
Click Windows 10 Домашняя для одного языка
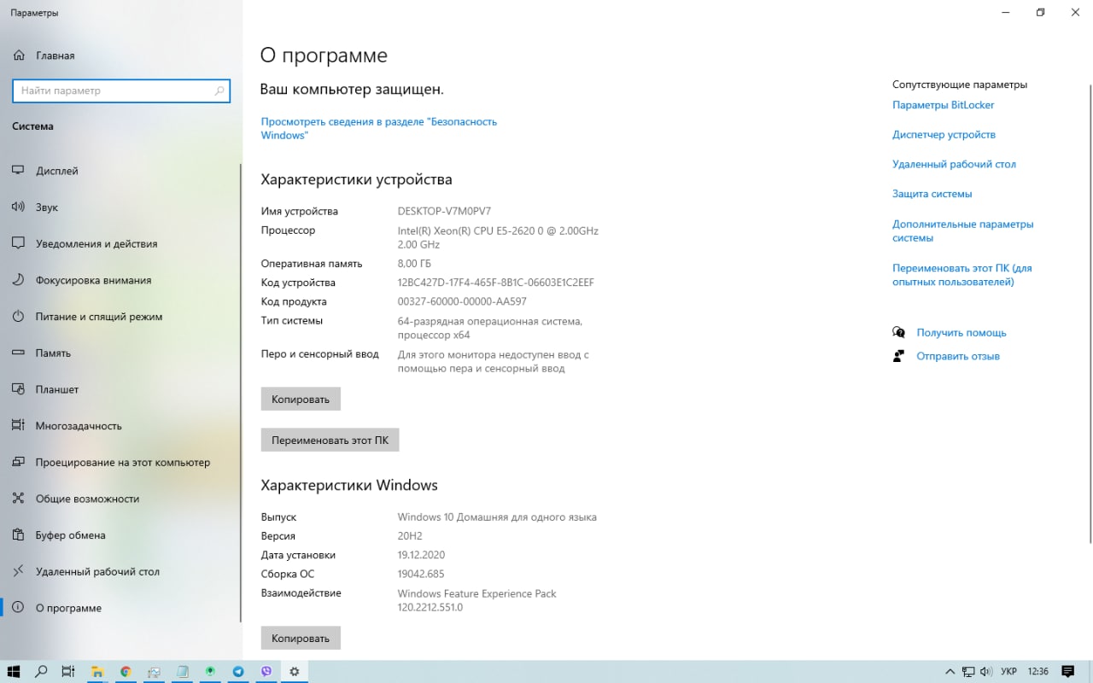497,517
